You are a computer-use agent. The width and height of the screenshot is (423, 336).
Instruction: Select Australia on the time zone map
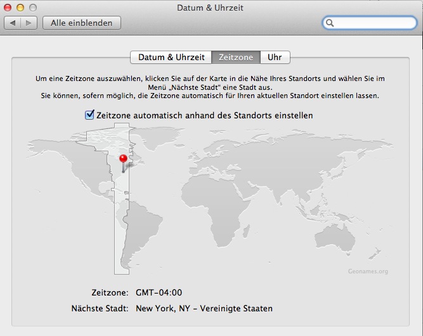(342, 234)
